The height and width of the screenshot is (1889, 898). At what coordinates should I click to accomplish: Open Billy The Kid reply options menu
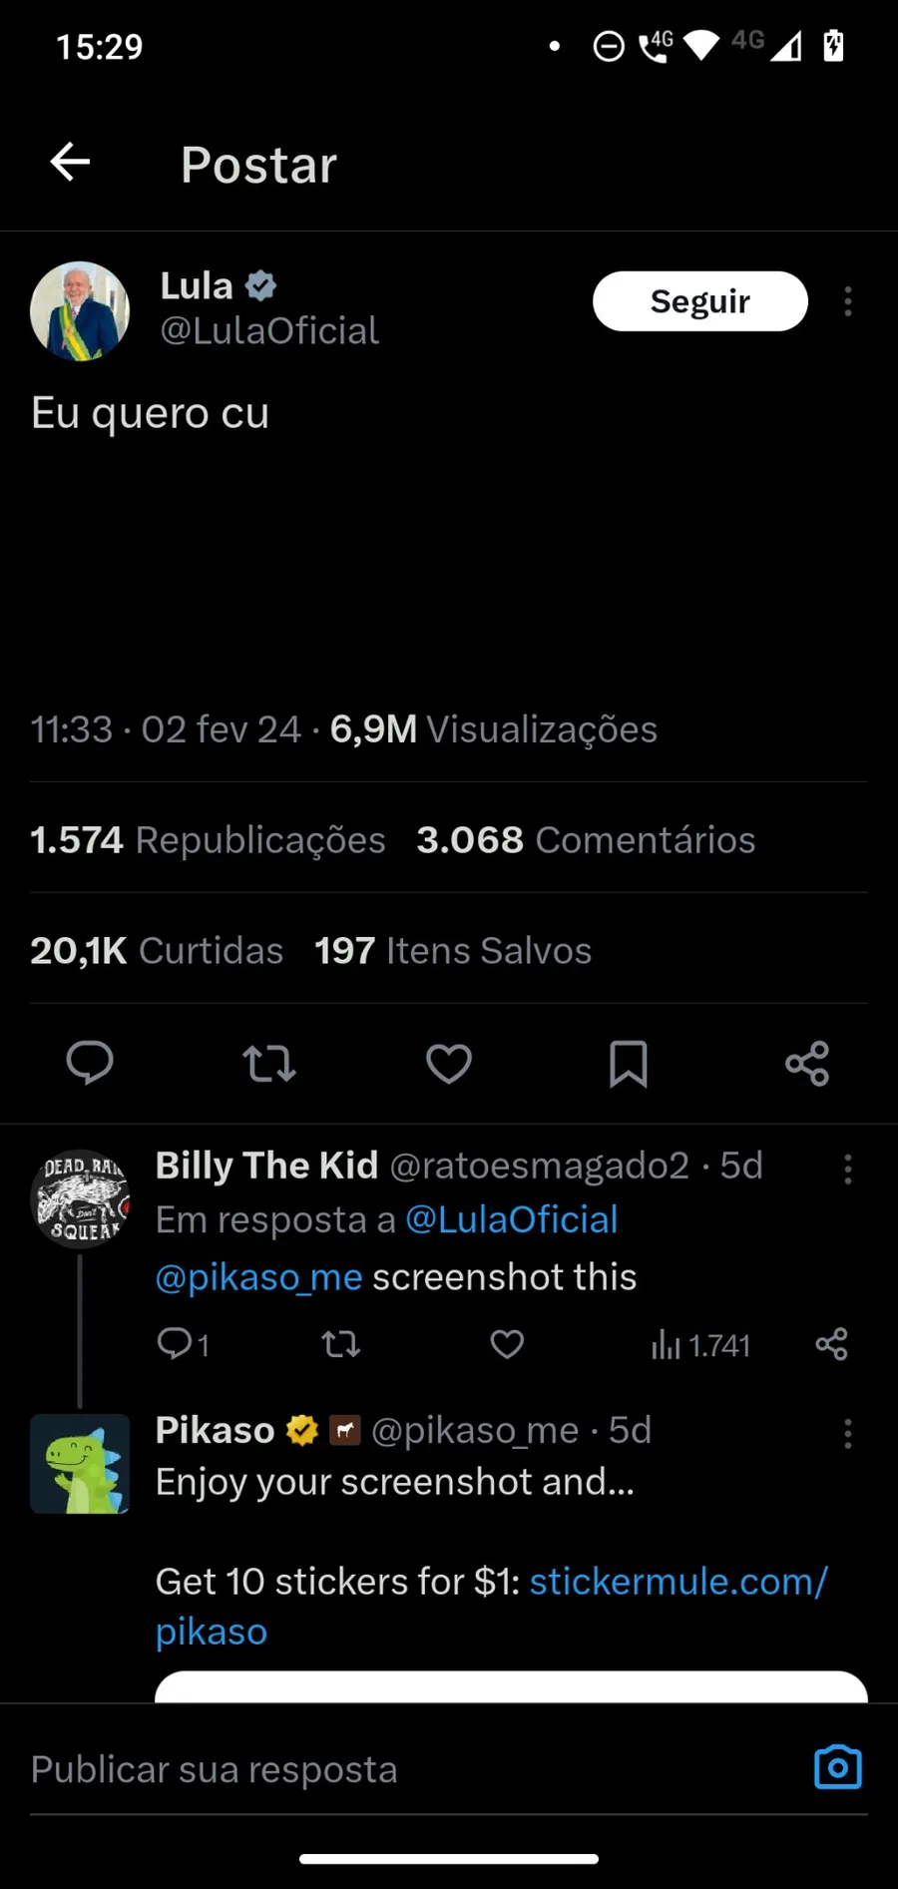coord(848,1169)
